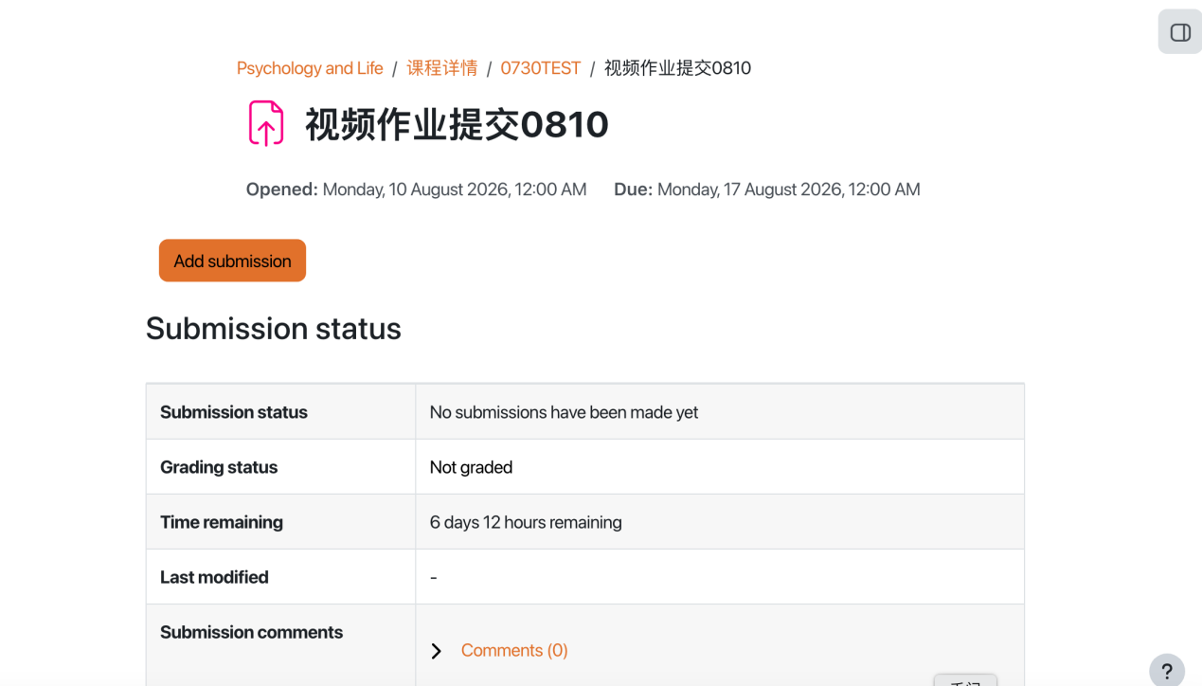The height and width of the screenshot is (686, 1202).
Task: Open the Comments (0) link
Action: [514, 650]
